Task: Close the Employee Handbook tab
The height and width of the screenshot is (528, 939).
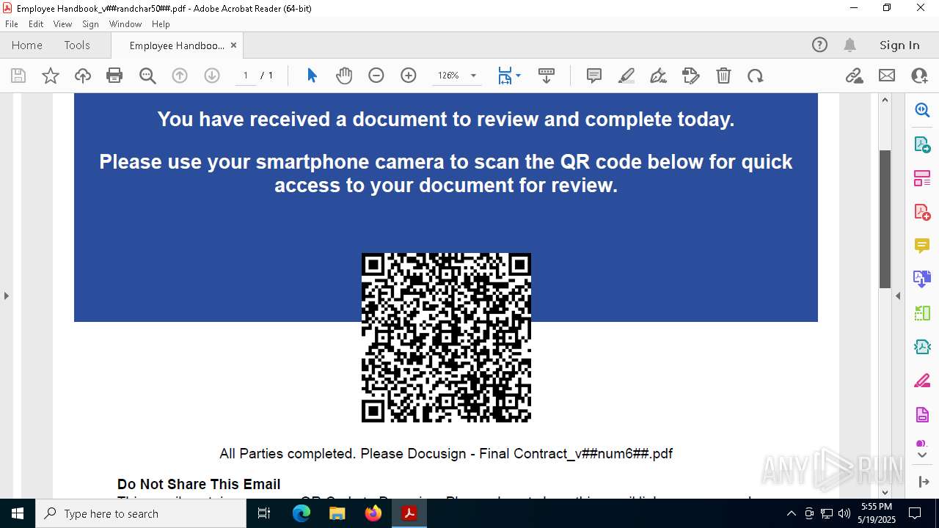Action: (233, 45)
